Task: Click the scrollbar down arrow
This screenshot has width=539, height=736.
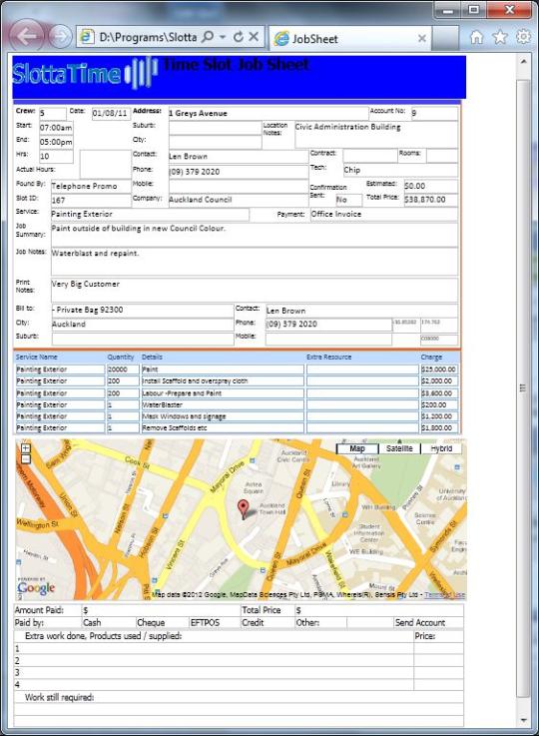Action: click(523, 720)
